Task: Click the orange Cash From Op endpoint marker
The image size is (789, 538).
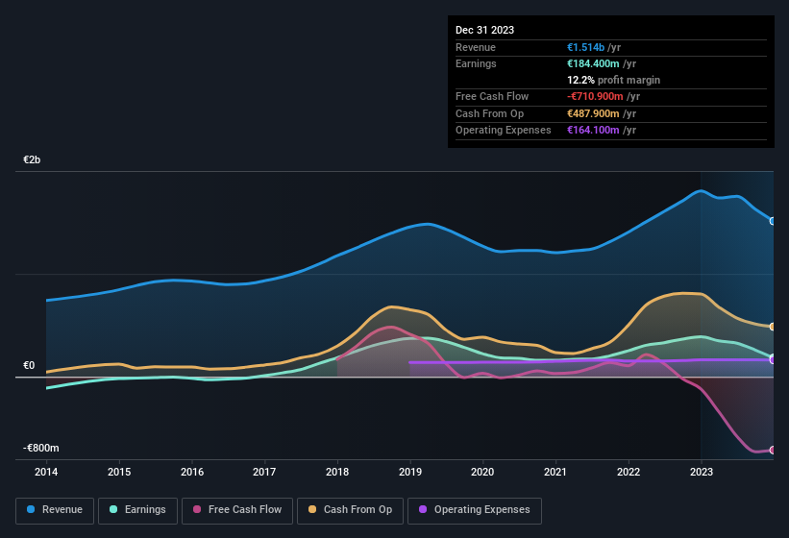Action: (x=773, y=327)
